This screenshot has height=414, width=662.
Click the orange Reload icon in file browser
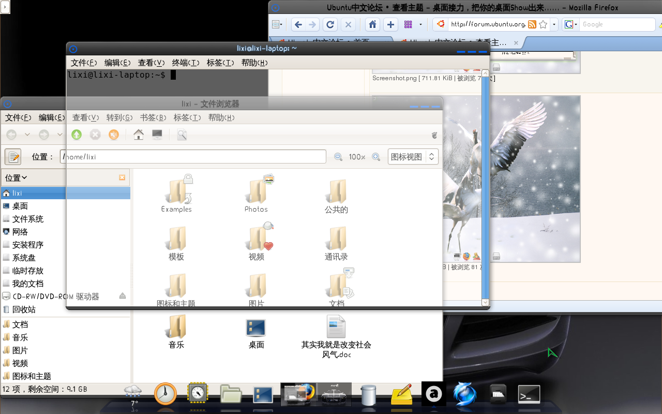pos(114,135)
